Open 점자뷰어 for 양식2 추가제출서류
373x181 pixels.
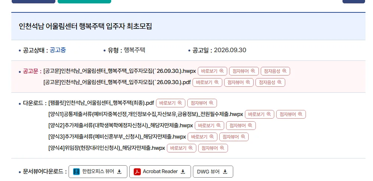pyautogui.click(x=241, y=125)
